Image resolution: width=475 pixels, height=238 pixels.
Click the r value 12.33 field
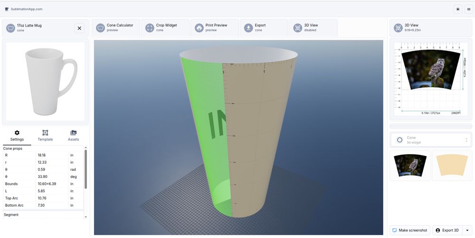(52, 163)
